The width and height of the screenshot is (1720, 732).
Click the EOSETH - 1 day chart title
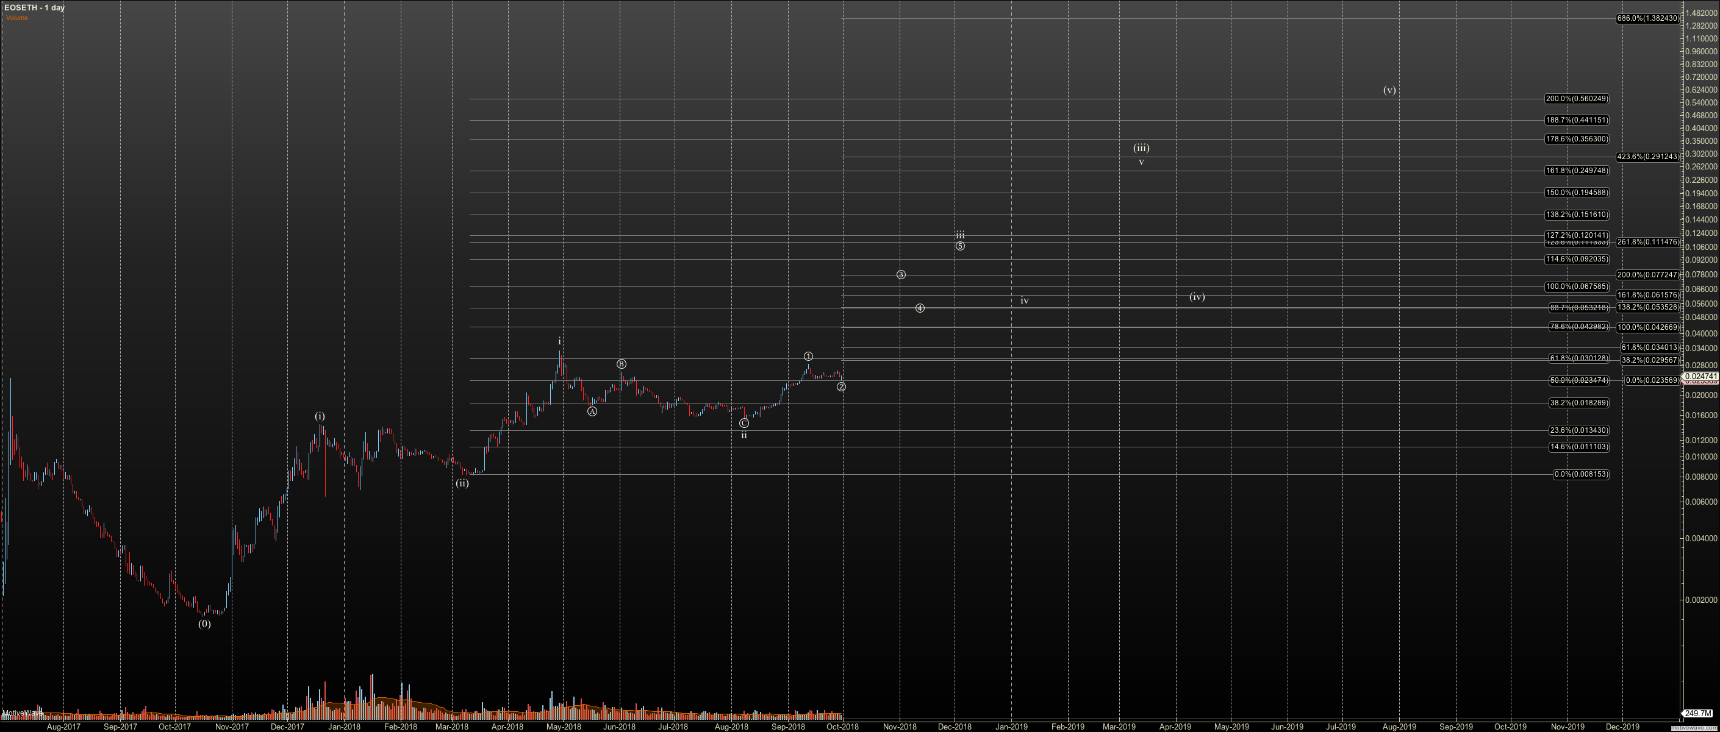pyautogui.click(x=34, y=7)
